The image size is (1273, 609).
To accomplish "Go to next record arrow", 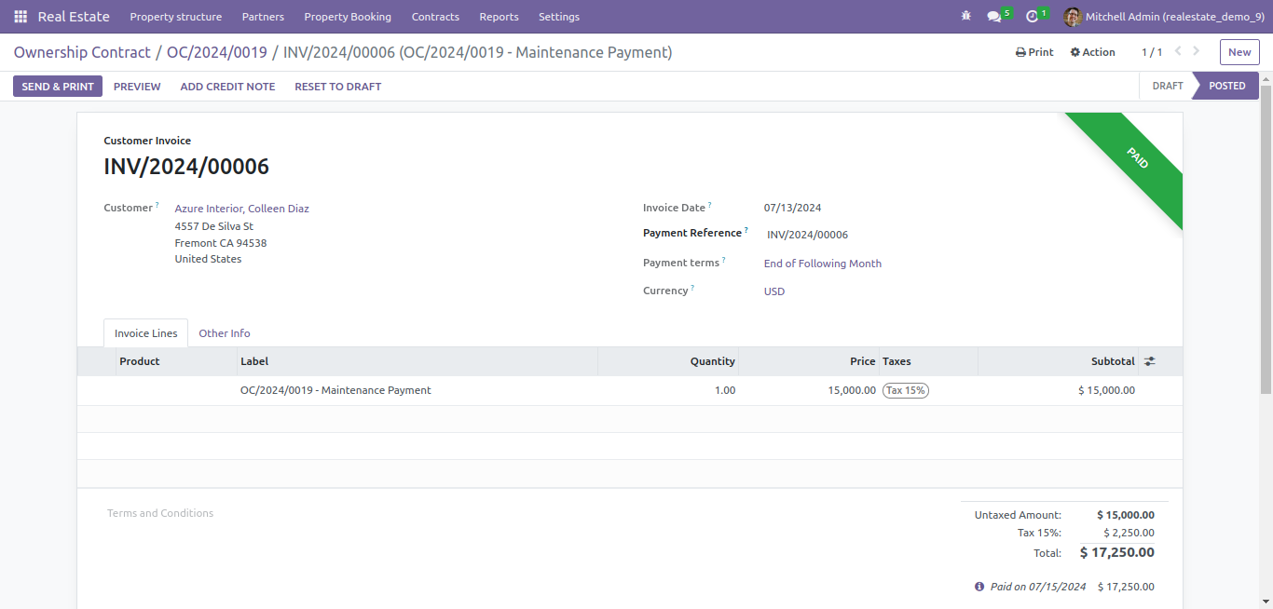I will pos(1197,52).
